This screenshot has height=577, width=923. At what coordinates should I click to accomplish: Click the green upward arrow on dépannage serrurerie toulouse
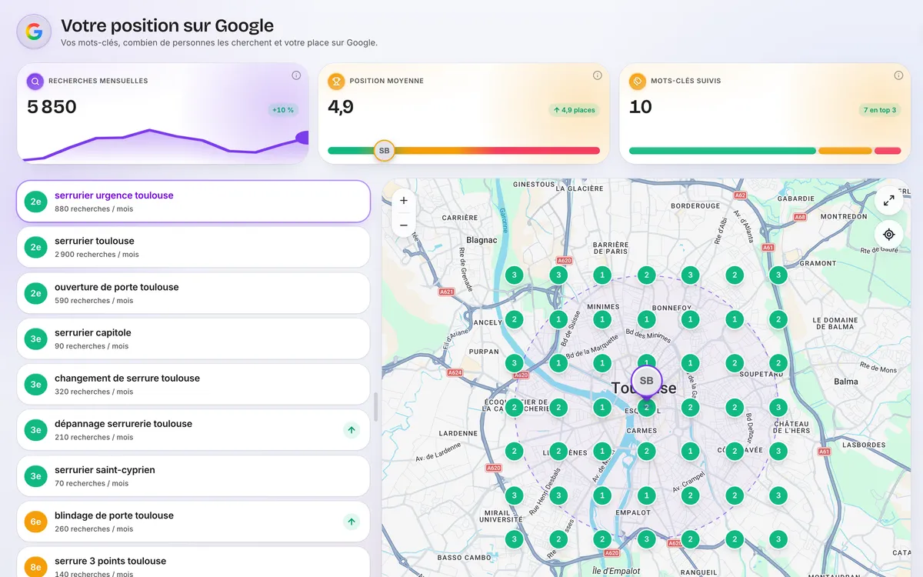click(352, 430)
